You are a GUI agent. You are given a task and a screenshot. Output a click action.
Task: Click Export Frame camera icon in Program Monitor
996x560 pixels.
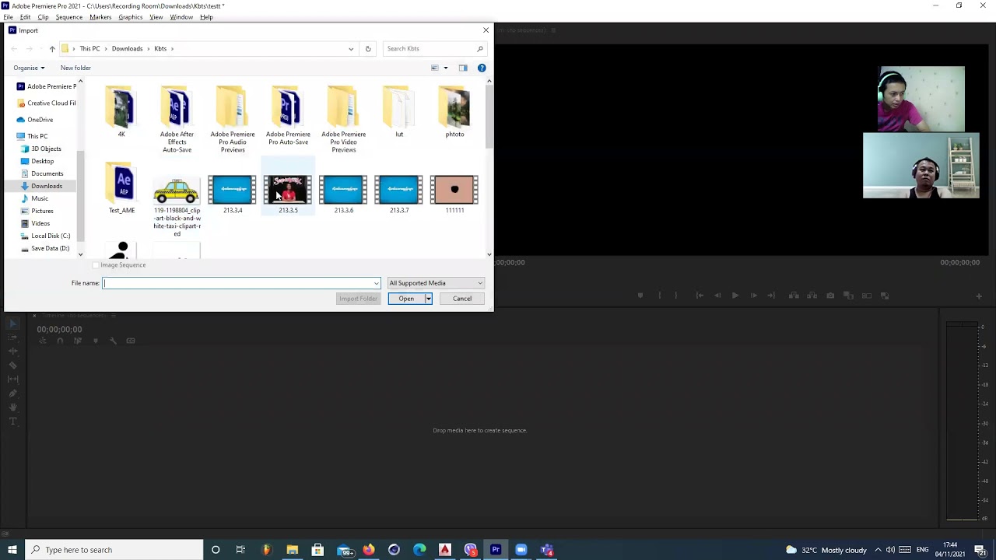pyautogui.click(x=830, y=296)
